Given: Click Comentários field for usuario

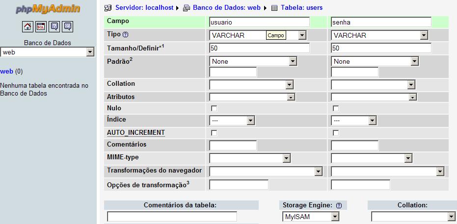Looking at the screenshot, I should [x=233, y=146].
